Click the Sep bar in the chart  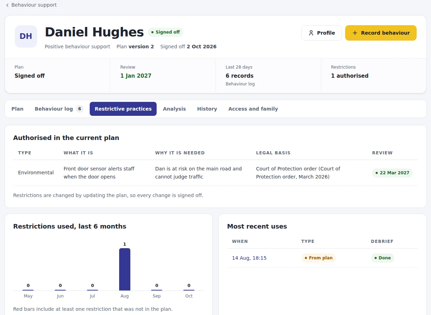coord(157,290)
